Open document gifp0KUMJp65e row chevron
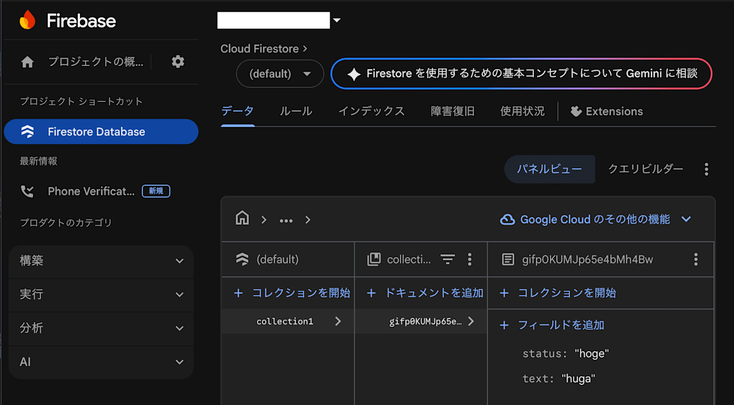This screenshot has height=405, width=734. (x=470, y=321)
